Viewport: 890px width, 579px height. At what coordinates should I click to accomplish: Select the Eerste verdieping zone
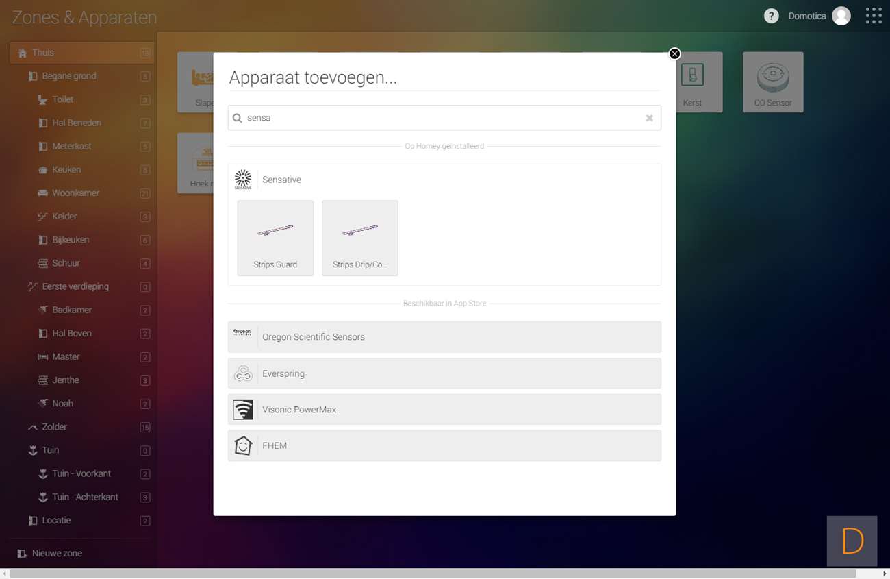(x=81, y=286)
